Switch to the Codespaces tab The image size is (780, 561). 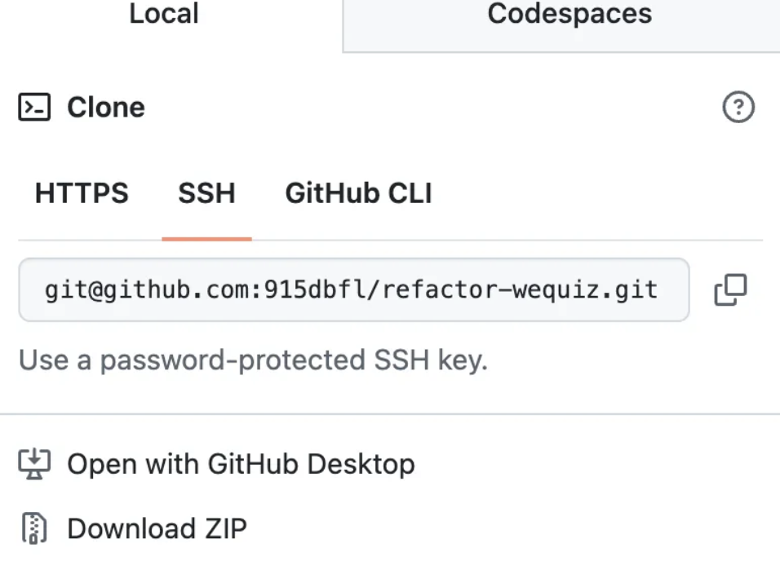pyautogui.click(x=569, y=13)
